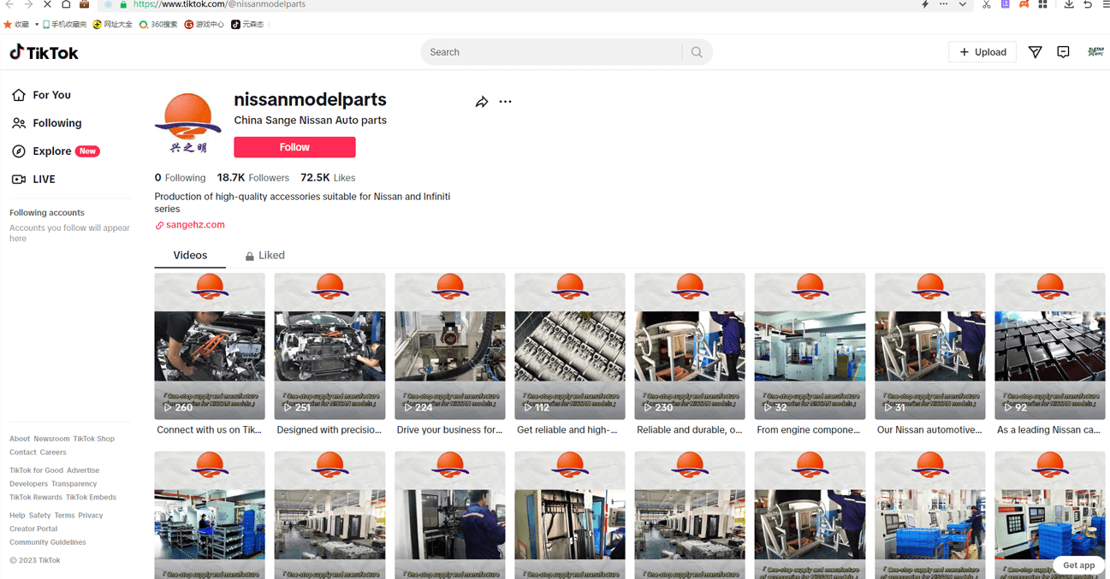
Task: Share the profile with the arrow icon
Action: tap(482, 102)
